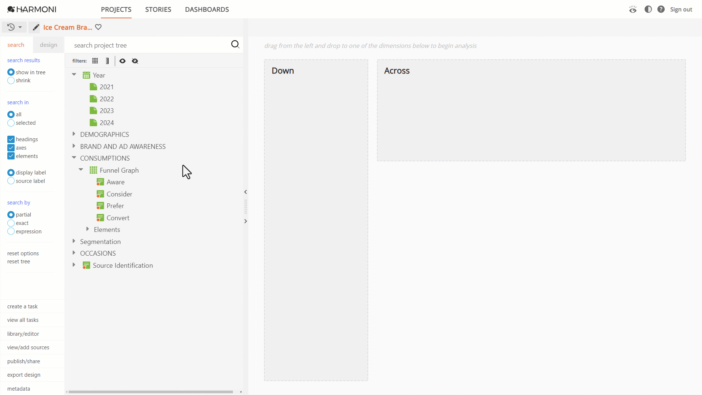Viewport: 702px width, 395px height.
Task: Click the 2024 element icon
Action: point(93,123)
